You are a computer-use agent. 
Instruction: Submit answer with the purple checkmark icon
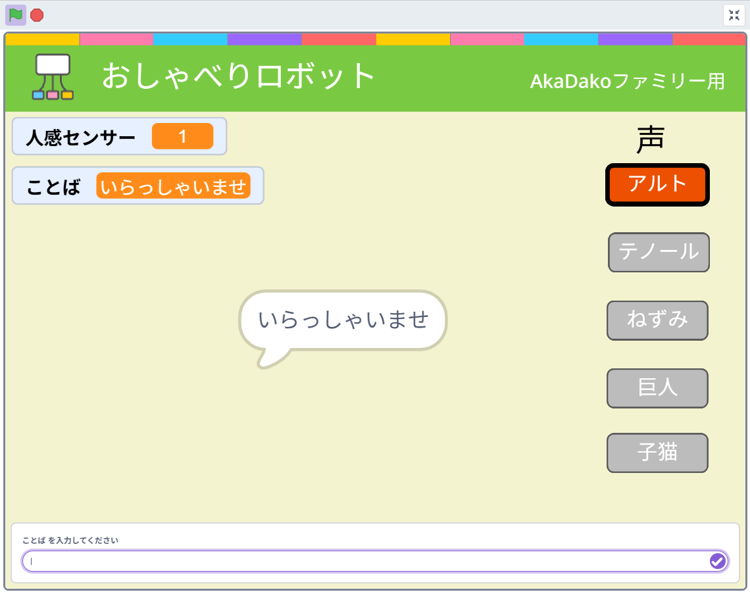point(717,561)
